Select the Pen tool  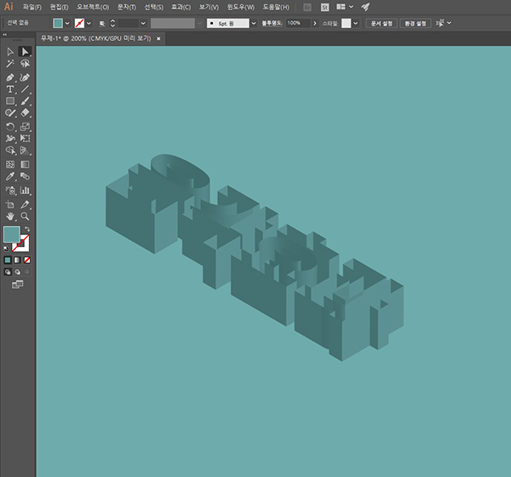pos(10,78)
